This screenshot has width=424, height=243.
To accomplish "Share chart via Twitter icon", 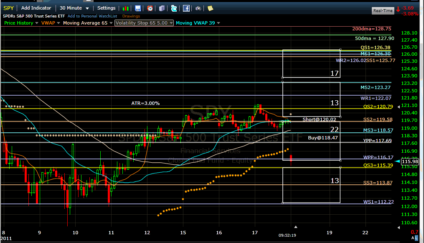I will pos(174,8).
